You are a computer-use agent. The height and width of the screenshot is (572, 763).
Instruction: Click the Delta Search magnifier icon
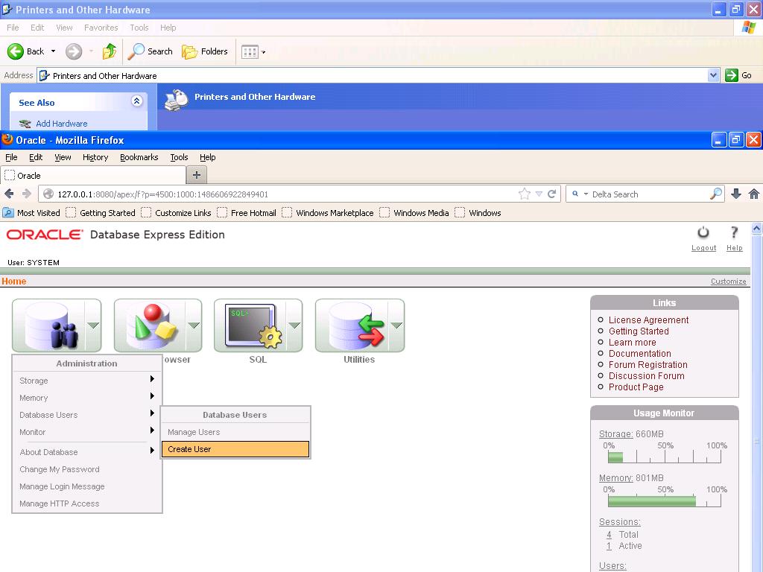tap(716, 194)
